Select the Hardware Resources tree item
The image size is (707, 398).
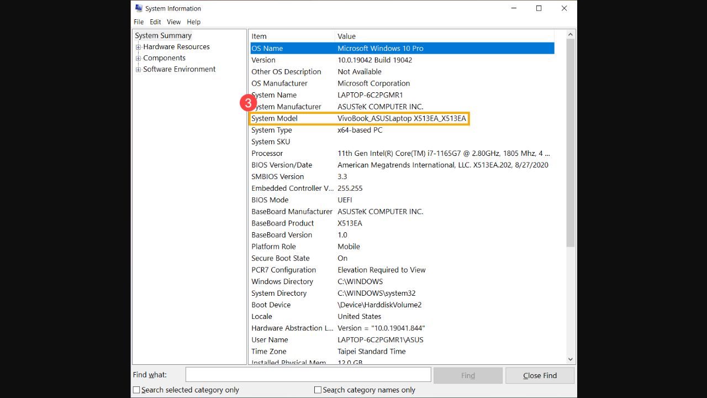tap(176, 47)
